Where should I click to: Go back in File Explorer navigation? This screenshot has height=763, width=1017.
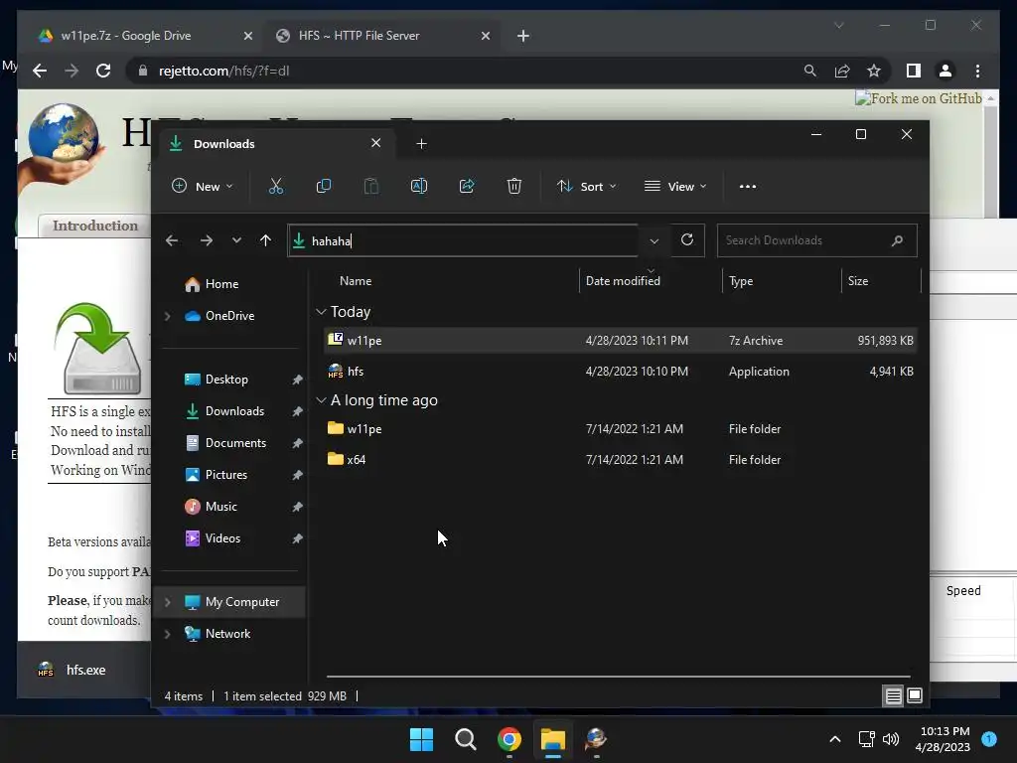171,240
